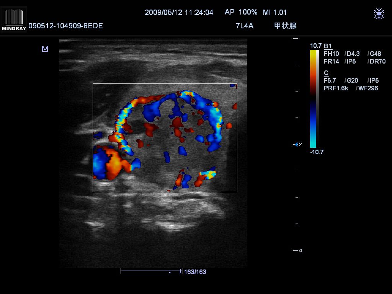Click the 甲状腺 exam type label
392x294 pixels.
point(285,26)
